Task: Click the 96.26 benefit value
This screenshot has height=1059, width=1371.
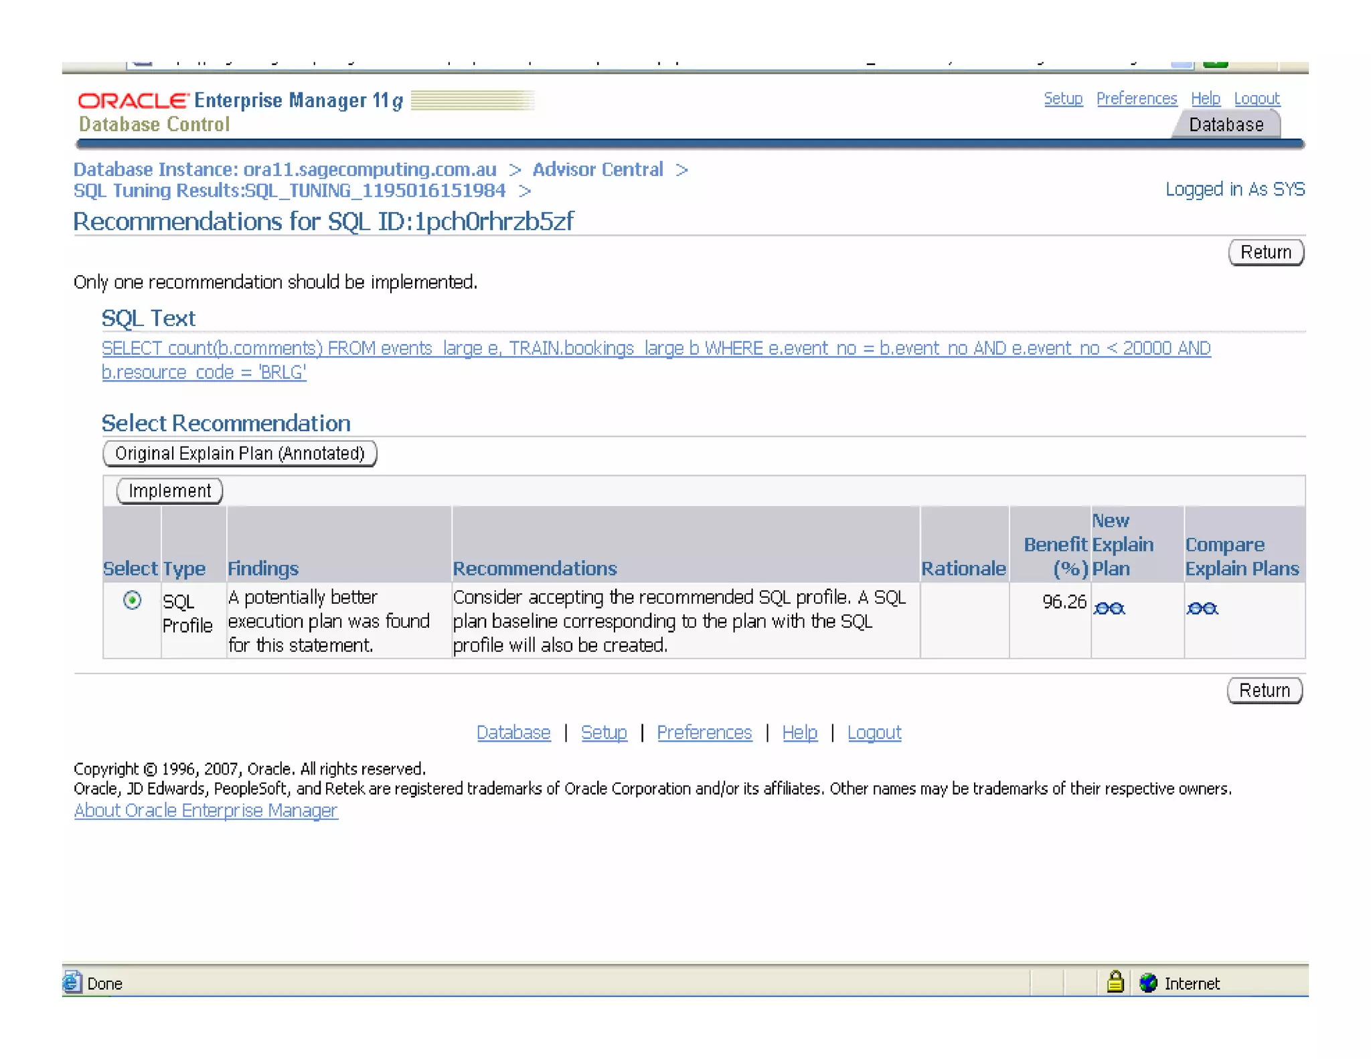Action: [1064, 602]
